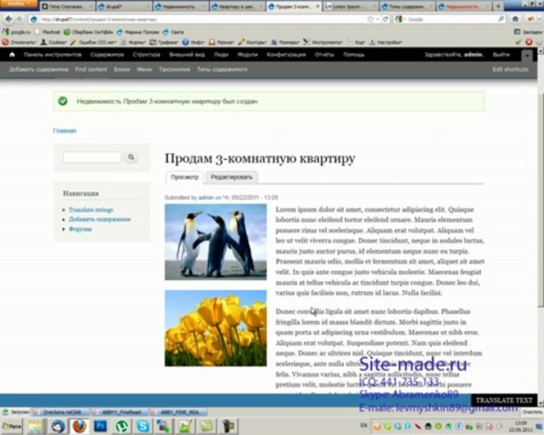Click the Главная breadcrumb link
544x435 pixels.
coord(65,130)
